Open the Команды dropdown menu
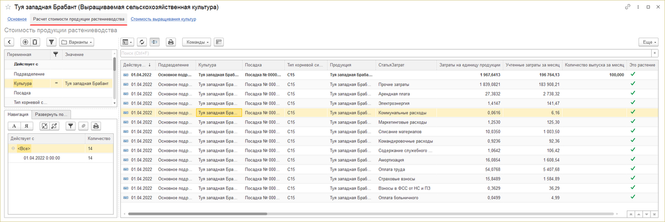 point(197,42)
